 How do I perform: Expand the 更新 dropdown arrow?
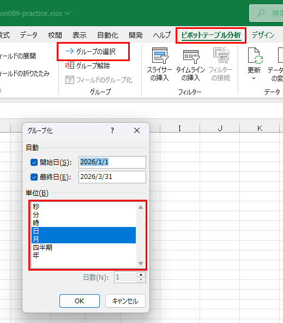click(254, 78)
